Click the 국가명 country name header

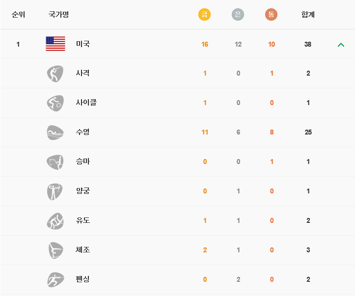pyautogui.click(x=58, y=15)
